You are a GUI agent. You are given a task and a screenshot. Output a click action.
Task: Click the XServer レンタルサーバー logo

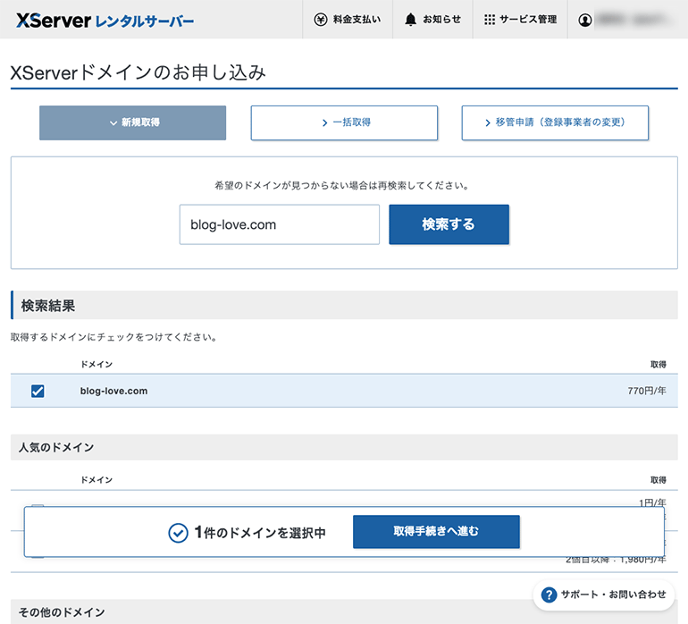105,21
